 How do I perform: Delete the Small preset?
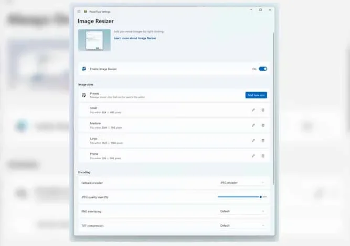[x=263, y=110]
